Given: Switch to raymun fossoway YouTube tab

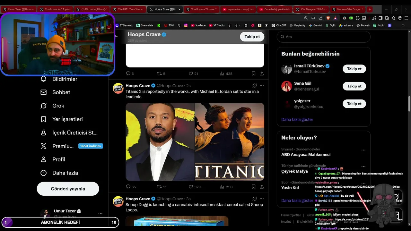Looking at the screenshot, I should pos(238,9).
